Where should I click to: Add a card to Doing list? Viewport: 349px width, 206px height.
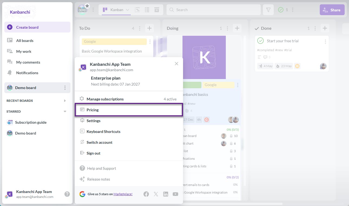point(237,28)
